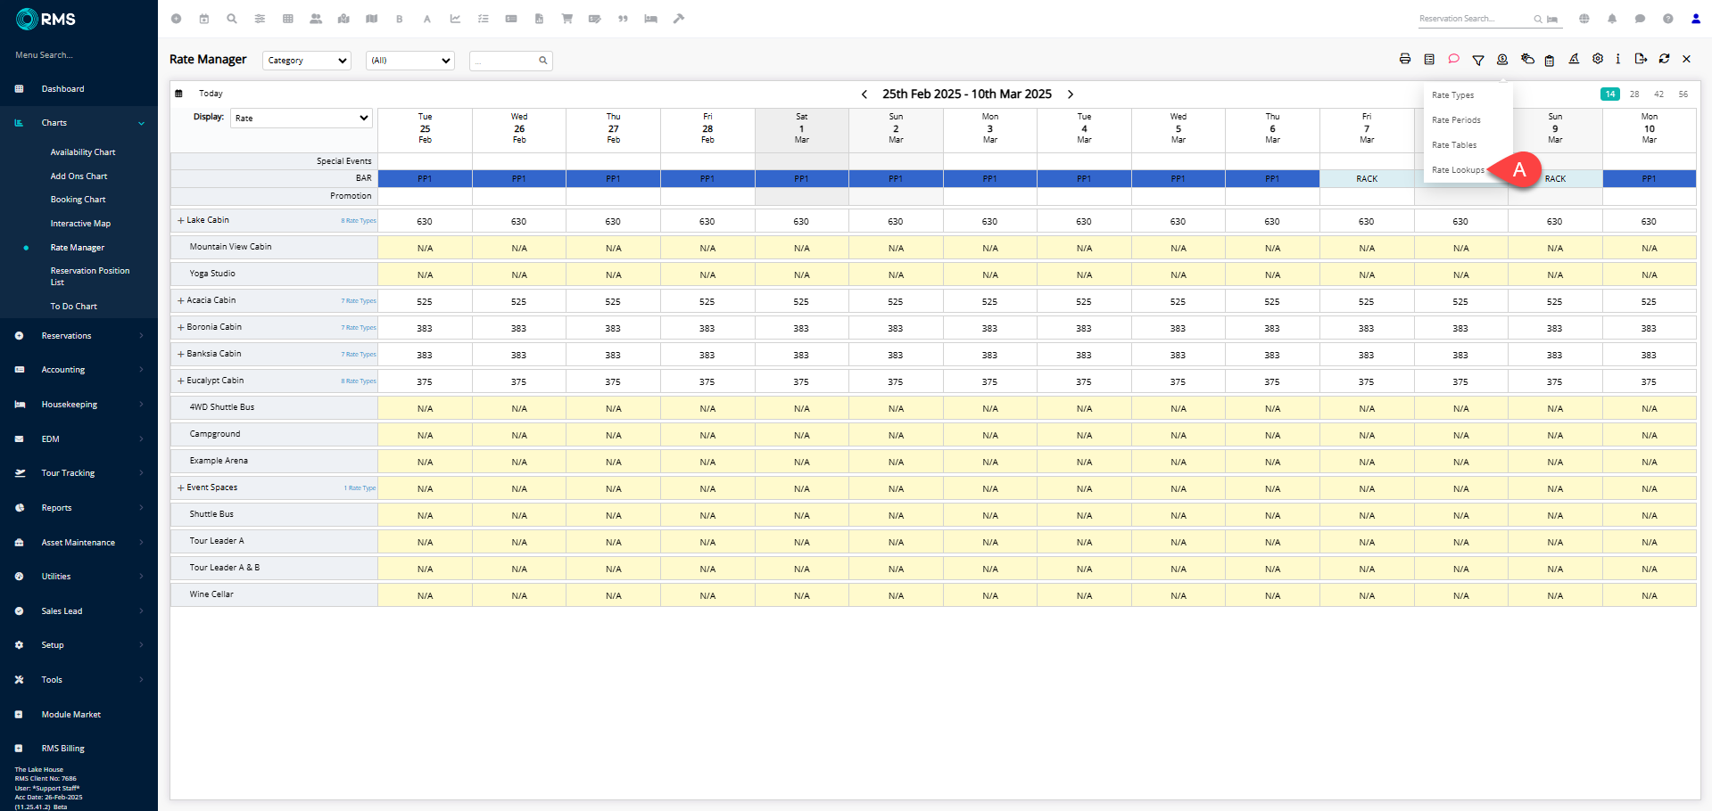This screenshot has width=1712, height=811.
Task: Click the hammer tool icon in top toolbar
Action: [679, 19]
